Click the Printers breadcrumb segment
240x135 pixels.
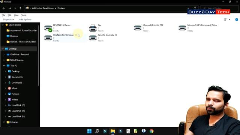click(x=61, y=8)
